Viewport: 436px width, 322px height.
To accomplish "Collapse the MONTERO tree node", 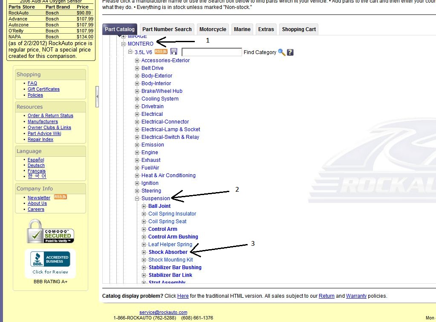I will 124,44.
